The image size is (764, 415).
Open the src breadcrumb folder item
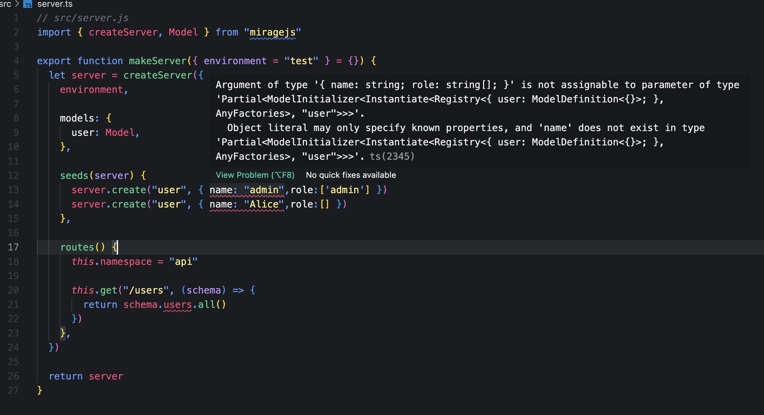coord(5,4)
